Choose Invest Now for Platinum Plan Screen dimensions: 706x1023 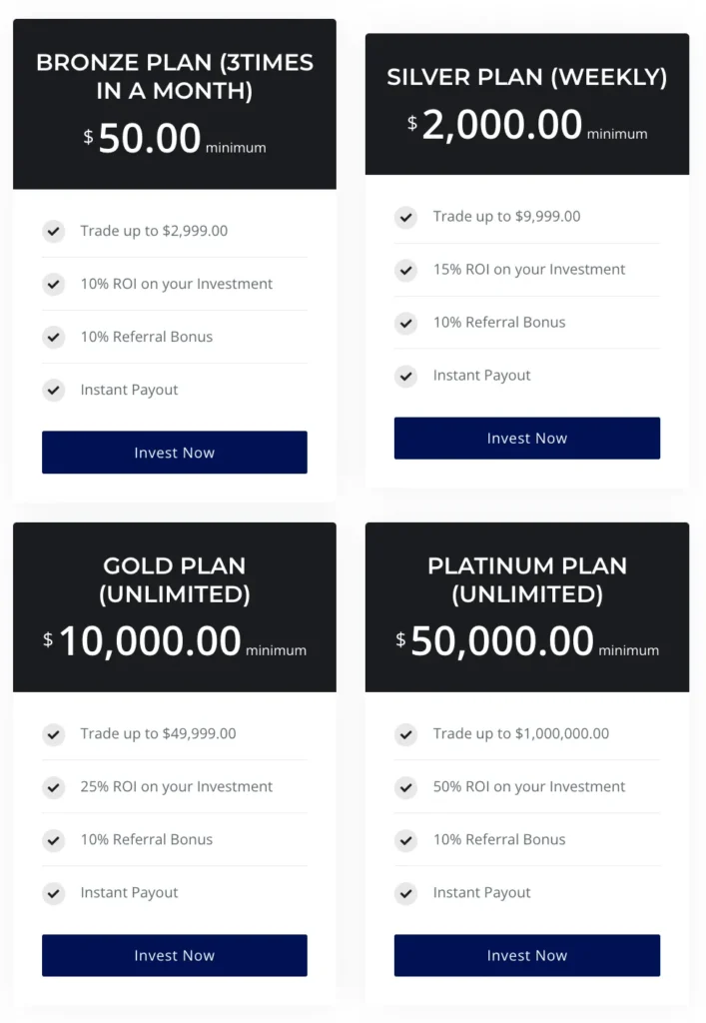click(526, 956)
